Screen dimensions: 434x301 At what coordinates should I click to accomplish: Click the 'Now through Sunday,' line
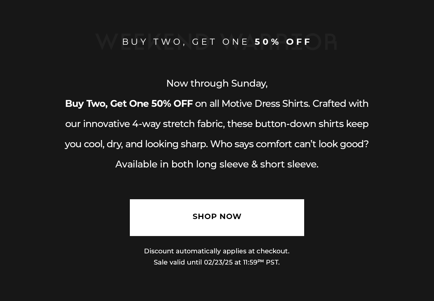click(x=217, y=83)
